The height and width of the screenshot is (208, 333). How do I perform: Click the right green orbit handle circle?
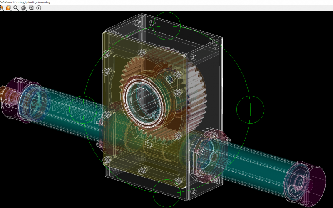tap(250, 109)
